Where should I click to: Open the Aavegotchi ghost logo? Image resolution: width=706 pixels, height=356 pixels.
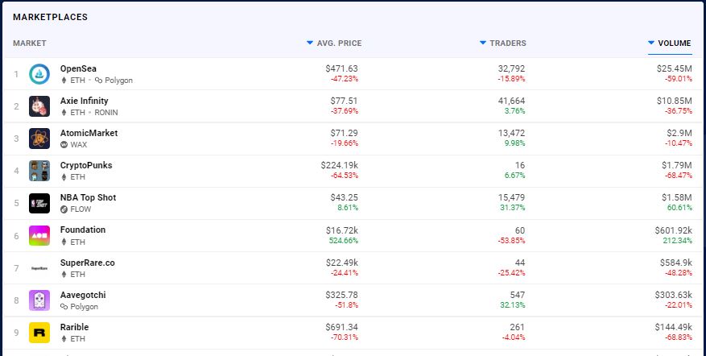coord(39,300)
